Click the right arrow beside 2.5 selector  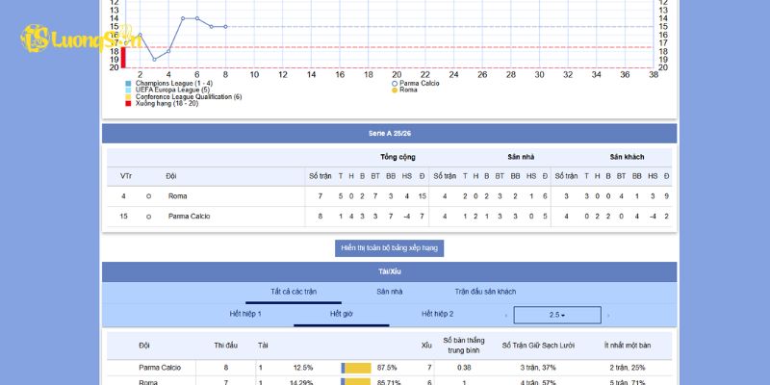[x=608, y=315]
